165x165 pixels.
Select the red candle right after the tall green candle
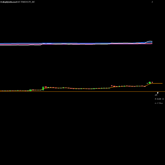[46, 87]
